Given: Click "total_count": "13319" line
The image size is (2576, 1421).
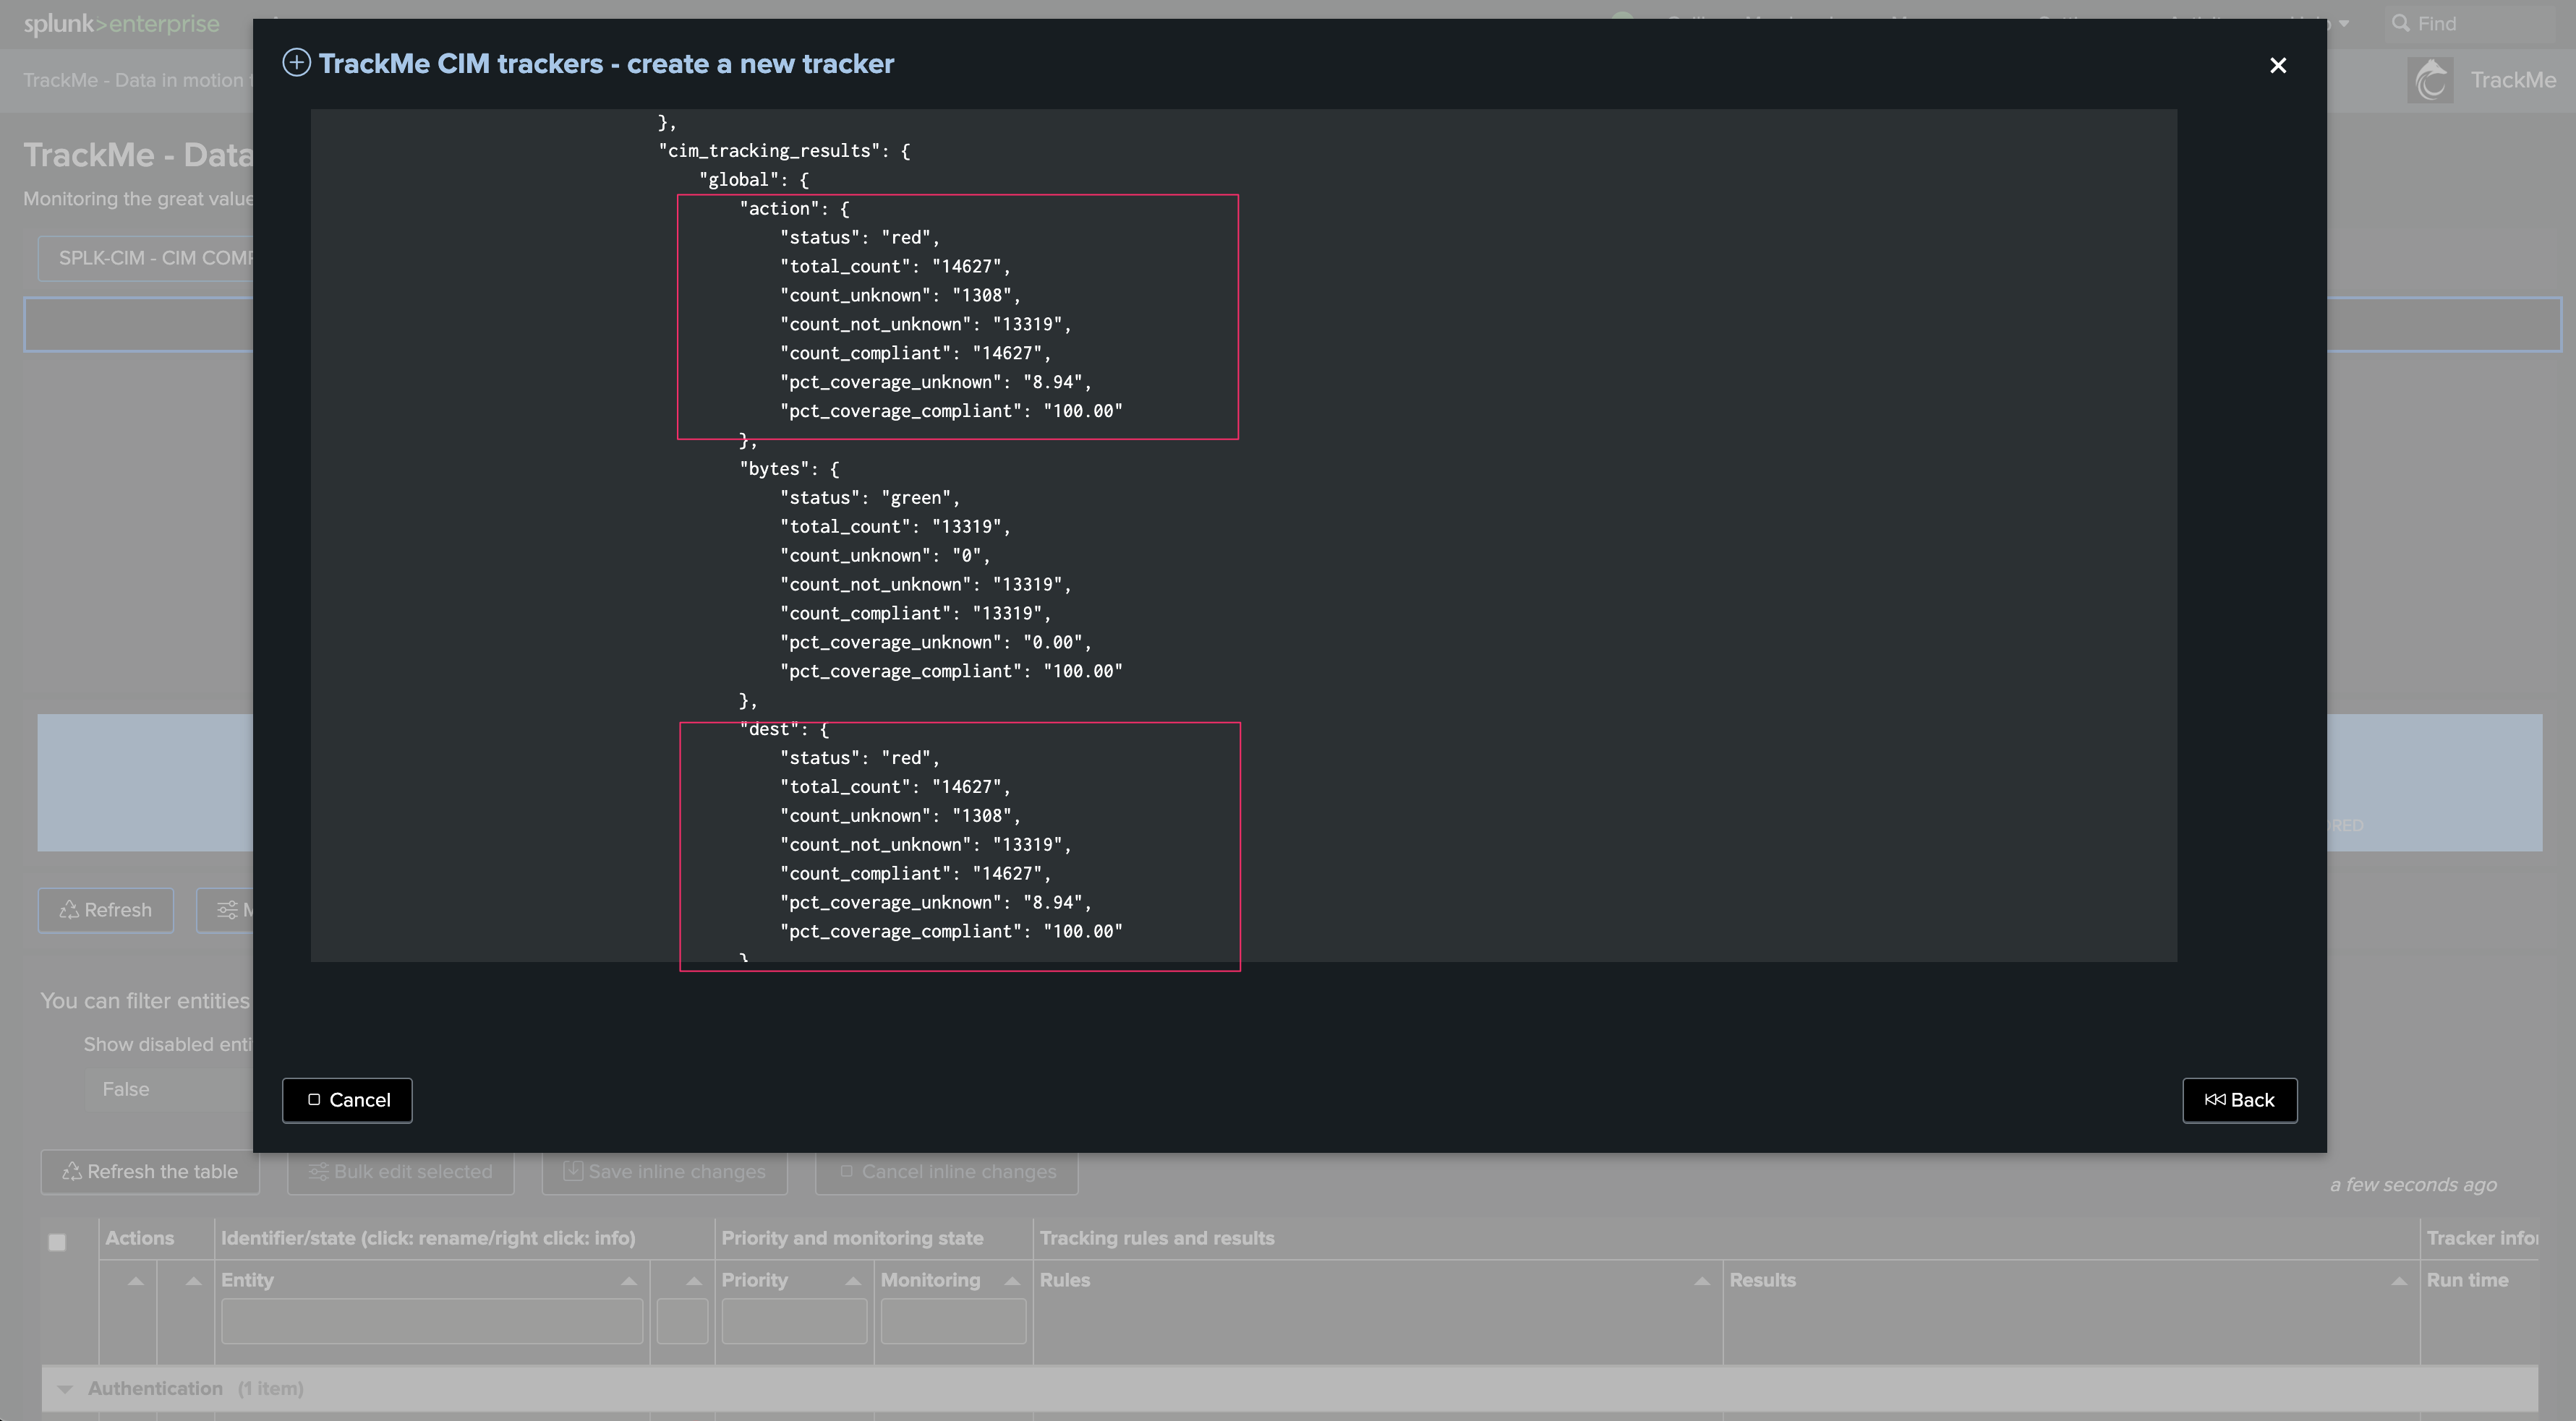Looking at the screenshot, I should (x=895, y=527).
